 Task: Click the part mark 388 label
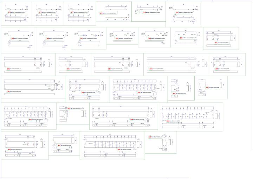[117, 39]
